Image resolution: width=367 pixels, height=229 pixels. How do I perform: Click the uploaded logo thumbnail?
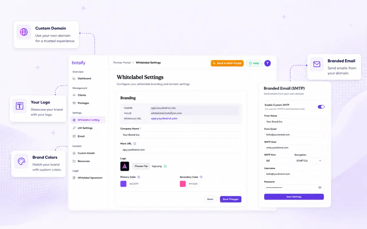(125, 166)
